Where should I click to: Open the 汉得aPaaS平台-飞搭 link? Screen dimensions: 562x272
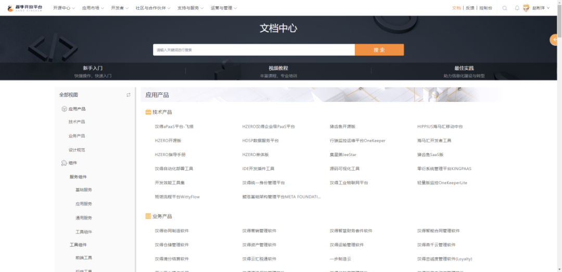(174, 126)
